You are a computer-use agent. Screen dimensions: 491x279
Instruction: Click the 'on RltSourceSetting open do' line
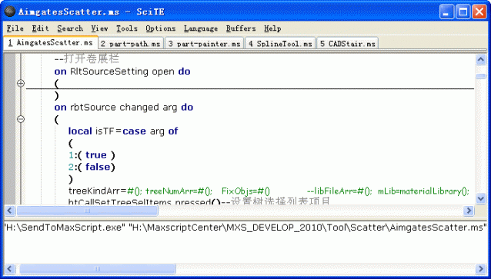tap(122, 71)
